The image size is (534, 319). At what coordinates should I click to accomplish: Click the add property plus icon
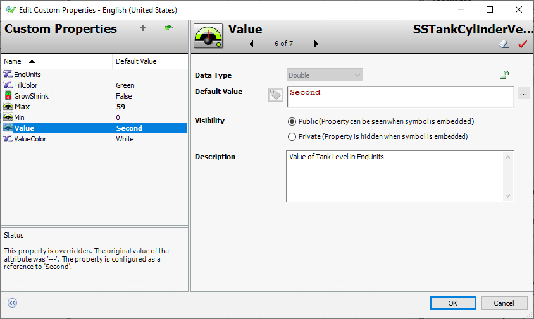143,28
